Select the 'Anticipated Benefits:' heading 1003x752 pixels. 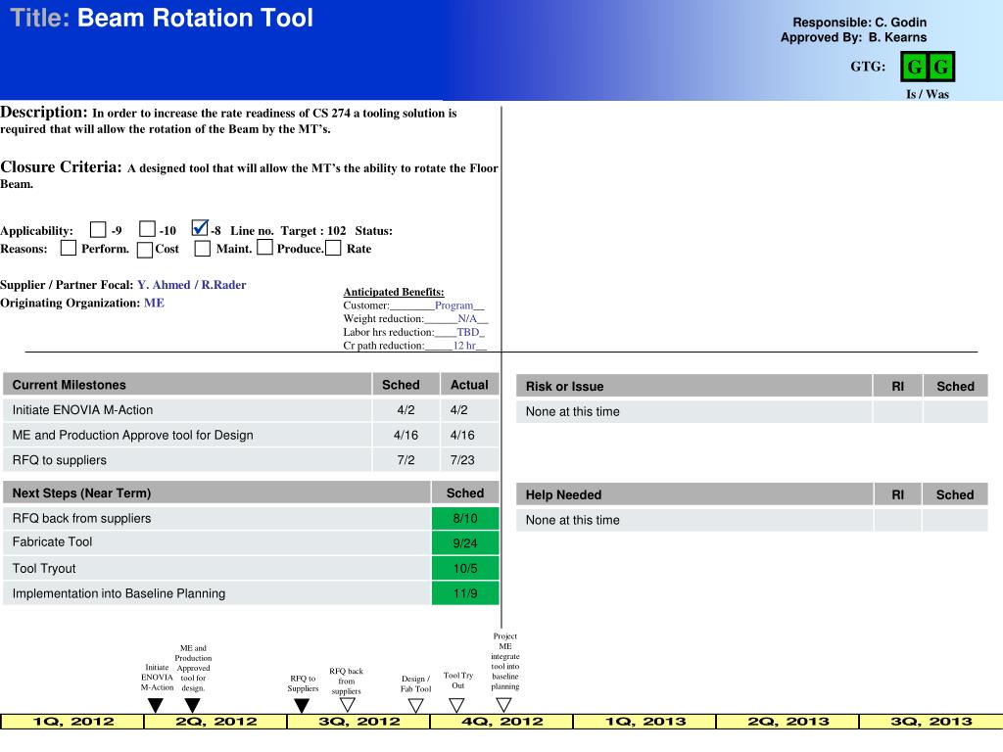394,292
